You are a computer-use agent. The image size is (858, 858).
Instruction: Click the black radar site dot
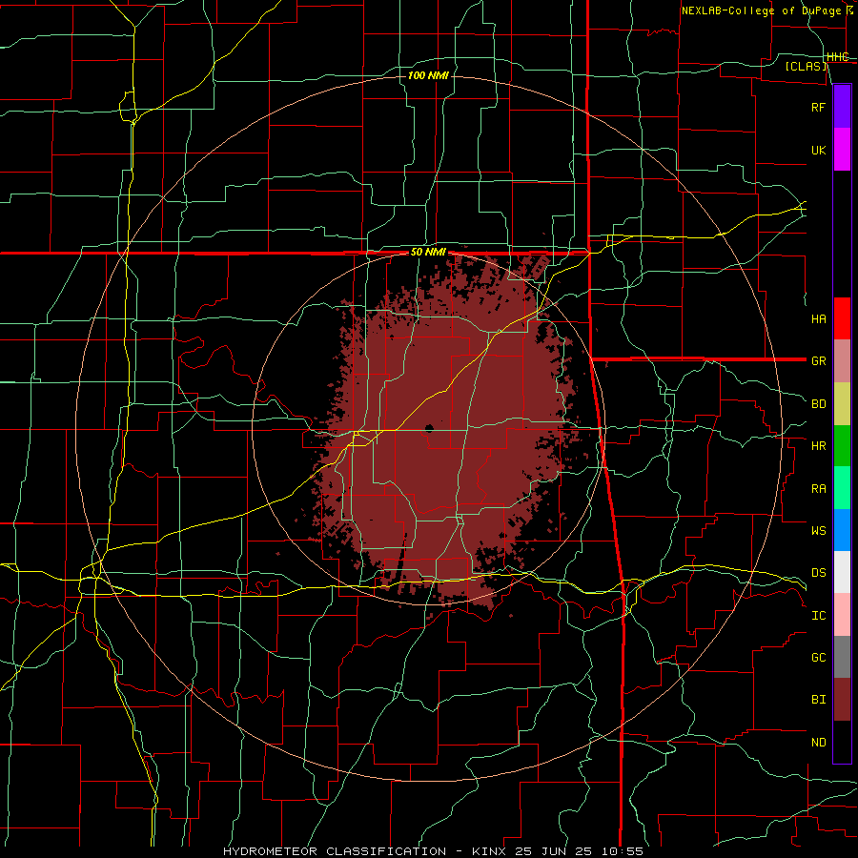pos(429,428)
